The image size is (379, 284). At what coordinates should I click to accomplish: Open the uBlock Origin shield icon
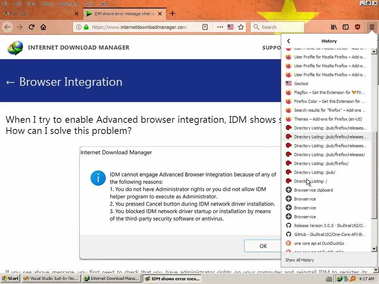click(358, 27)
